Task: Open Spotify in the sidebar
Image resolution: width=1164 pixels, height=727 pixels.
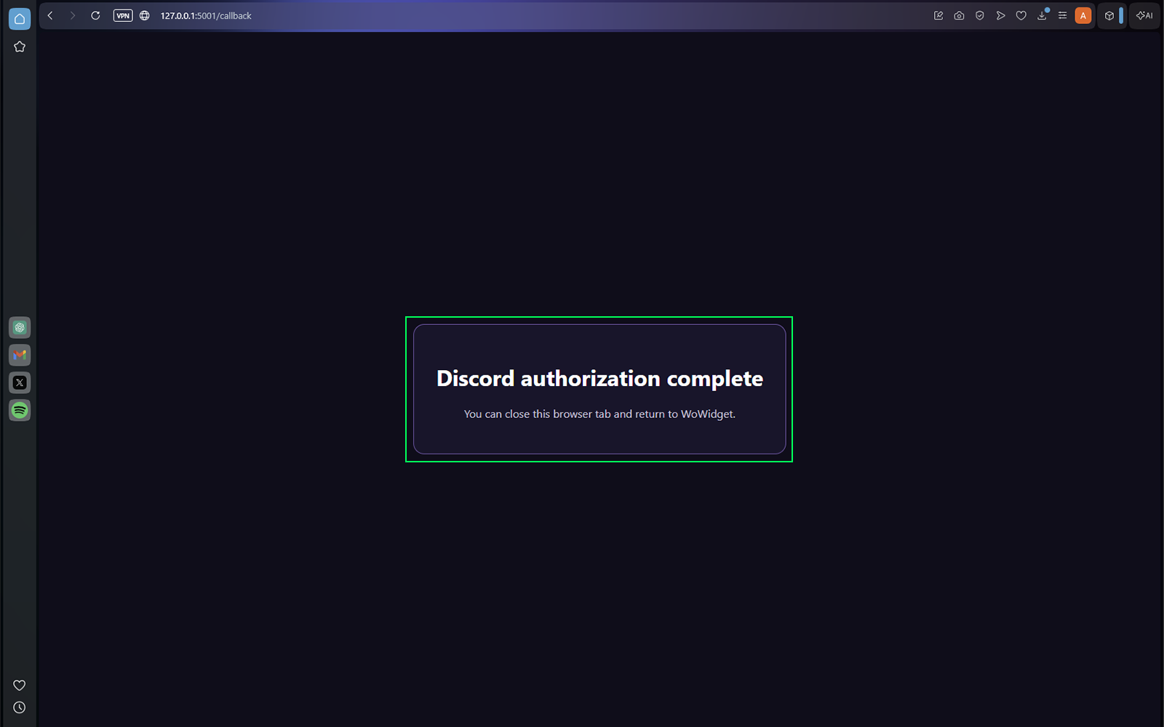Action: pyautogui.click(x=20, y=410)
